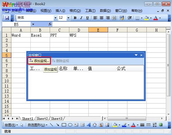Image resolution: width=172 pixels, height=135 pixels.
Task: Apply Line Color on drawing toolbar
Action: [x=124, y=125]
